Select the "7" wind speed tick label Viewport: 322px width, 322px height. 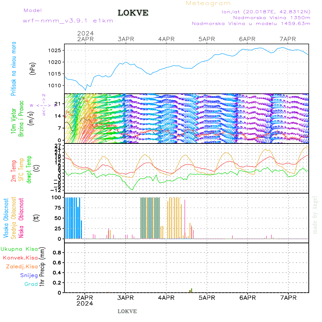pyautogui.click(x=59, y=128)
